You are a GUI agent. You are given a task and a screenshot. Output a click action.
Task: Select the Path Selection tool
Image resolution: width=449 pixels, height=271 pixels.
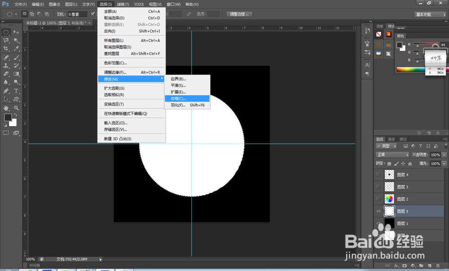pos(6,99)
